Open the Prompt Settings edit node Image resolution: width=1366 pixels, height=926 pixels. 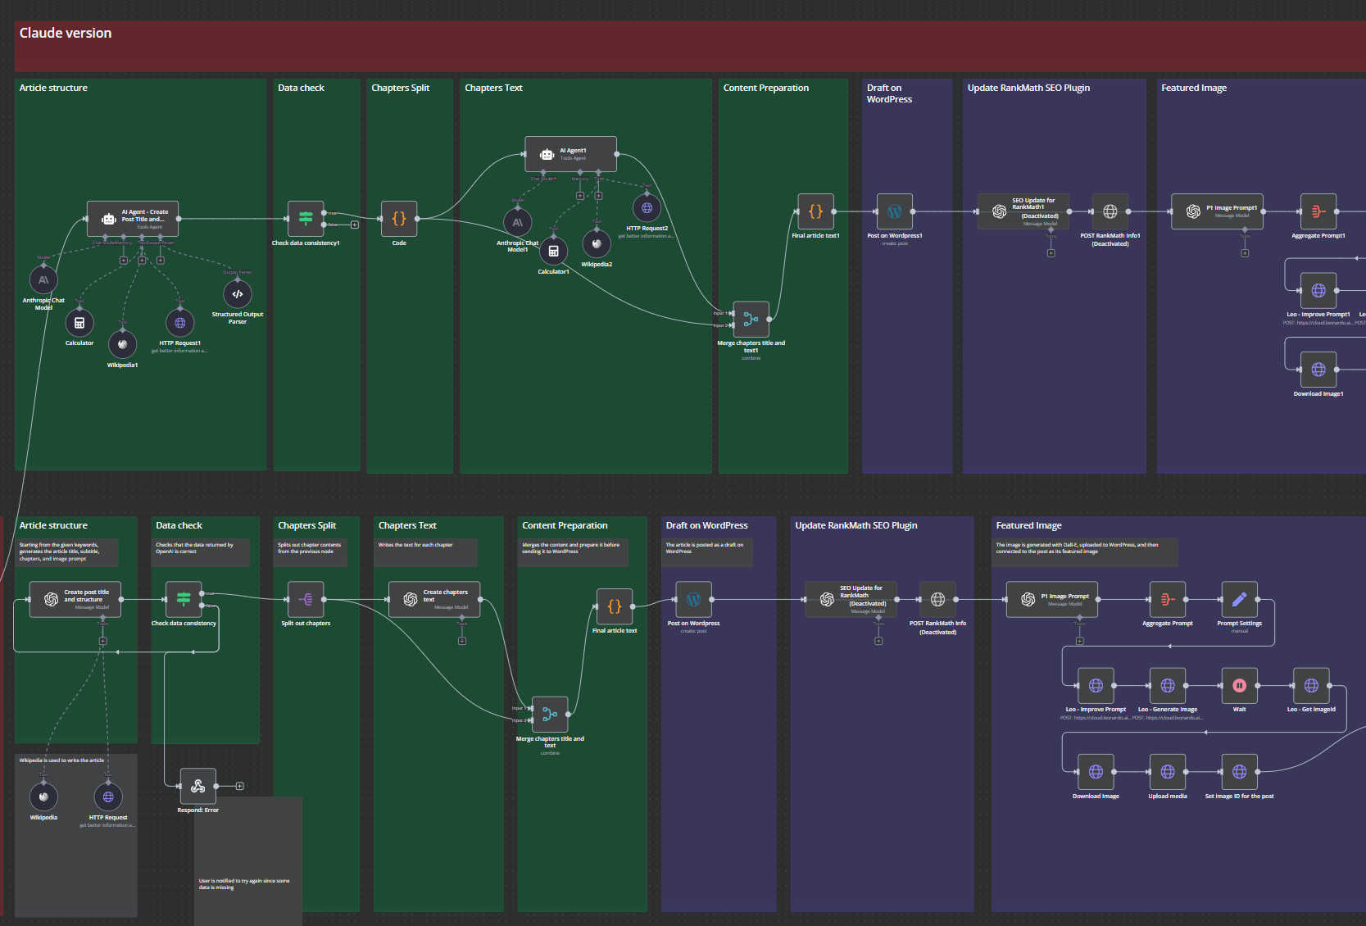[x=1240, y=599]
